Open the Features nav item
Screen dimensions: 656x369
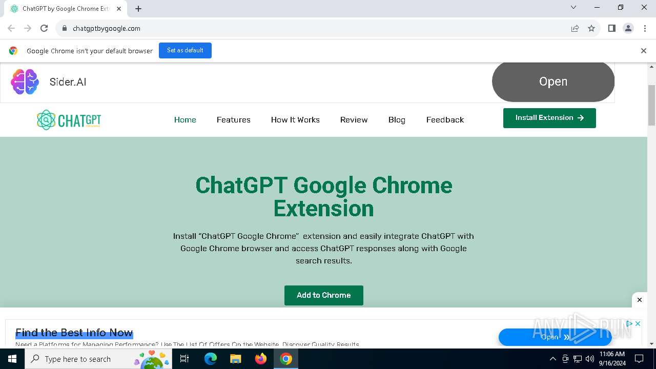coord(234,120)
